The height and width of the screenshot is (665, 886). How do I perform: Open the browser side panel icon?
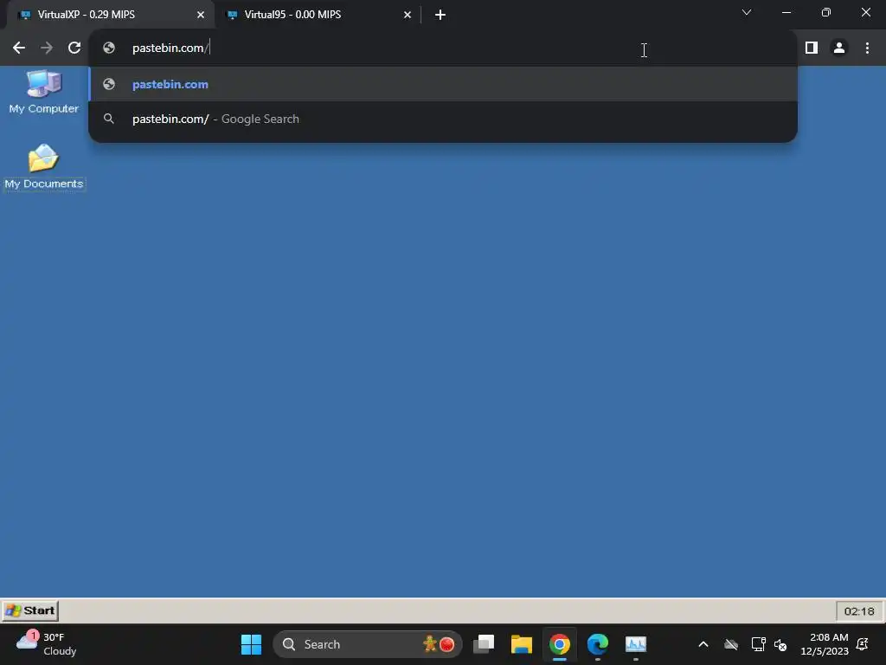click(812, 48)
